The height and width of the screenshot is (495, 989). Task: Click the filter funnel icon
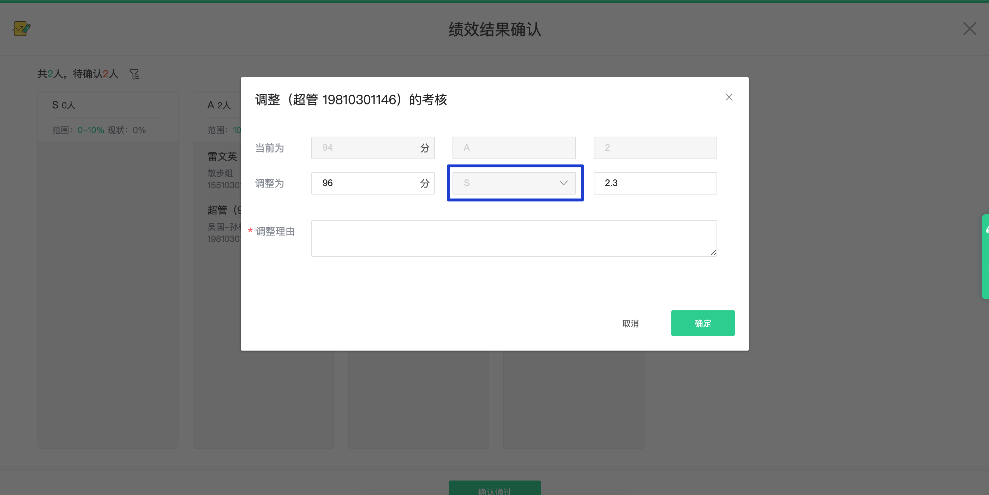click(134, 74)
